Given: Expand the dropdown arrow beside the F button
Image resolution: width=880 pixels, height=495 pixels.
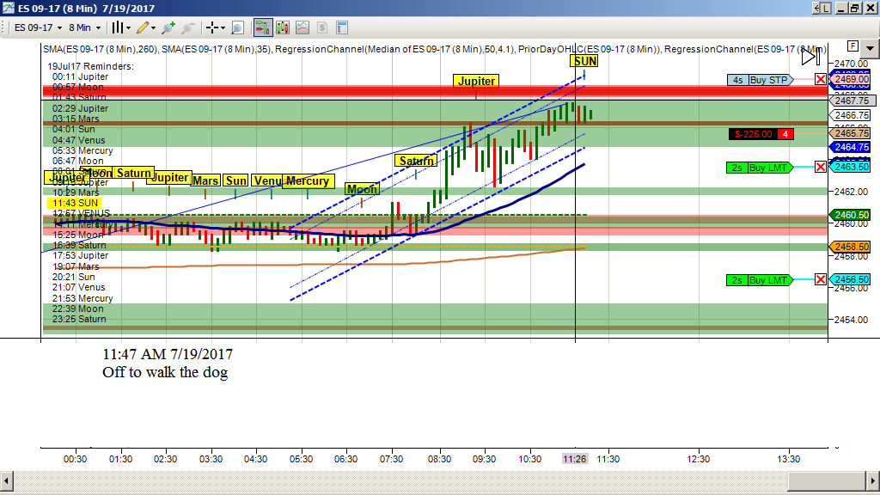Looking at the screenshot, I should [870, 48].
